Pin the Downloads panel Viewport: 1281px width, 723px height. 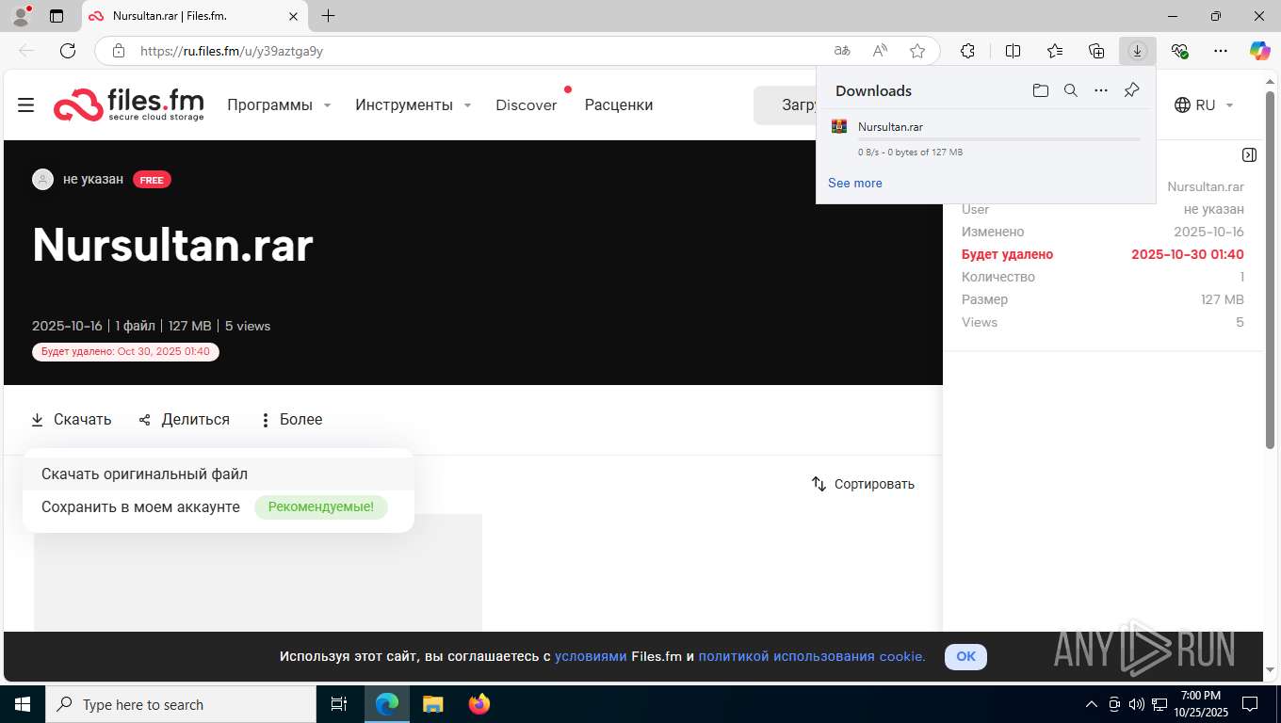pos(1132,90)
